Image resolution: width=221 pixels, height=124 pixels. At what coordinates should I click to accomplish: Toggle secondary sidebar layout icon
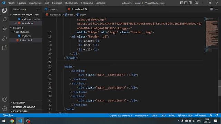tap(190, 3)
